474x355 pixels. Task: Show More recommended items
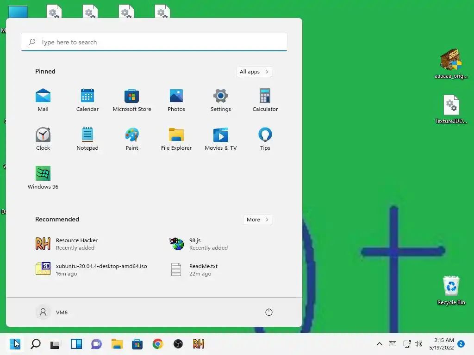pyautogui.click(x=257, y=220)
